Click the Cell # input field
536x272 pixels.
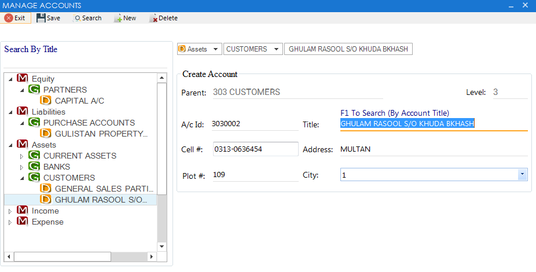[x=255, y=149]
